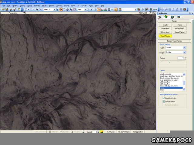Click the Select Terrain tool icon
This screenshot has width=194, height=145.
(x=71, y=9)
